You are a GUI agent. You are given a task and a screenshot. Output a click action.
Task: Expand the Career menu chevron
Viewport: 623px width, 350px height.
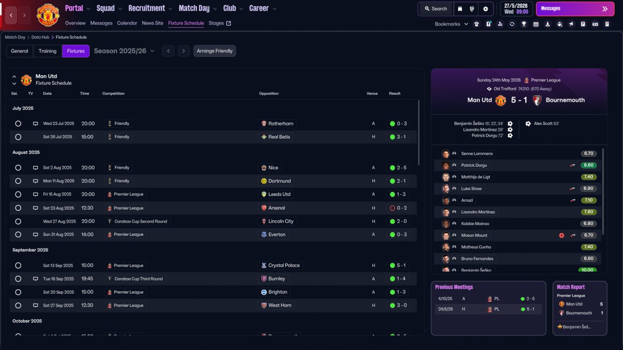[275, 9]
